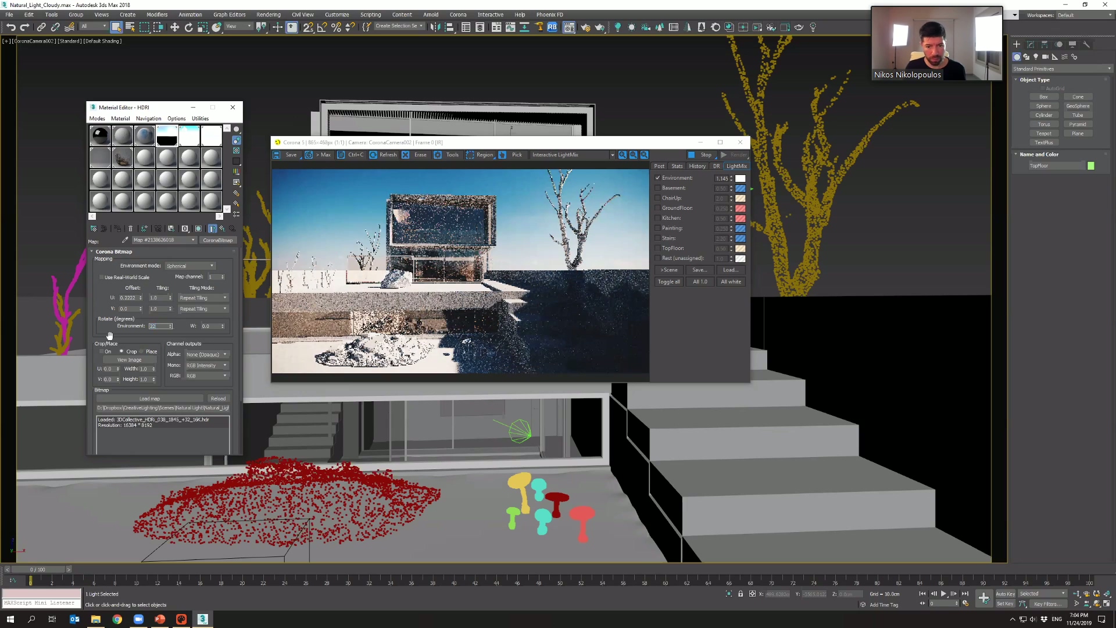Screen dimensions: 1116x628
Task: Click the GroundFloor red color swatch
Action: coord(740,208)
